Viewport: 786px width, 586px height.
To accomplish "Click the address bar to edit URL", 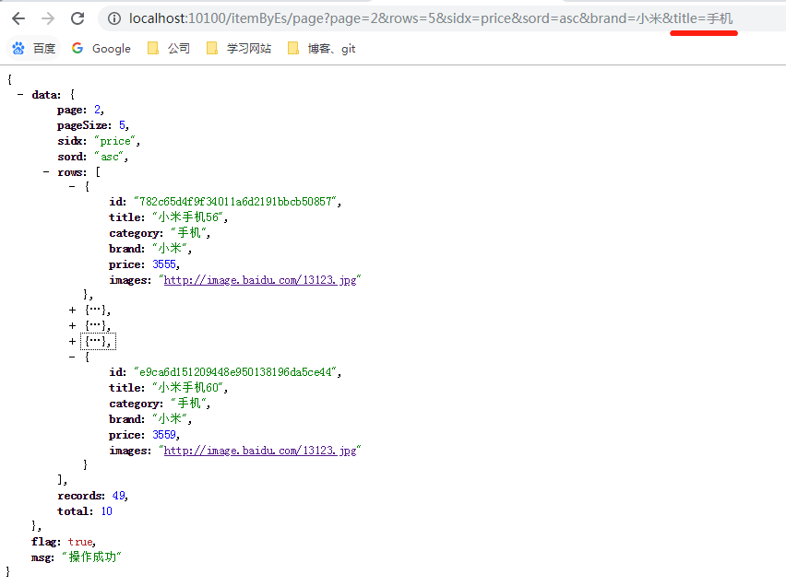I will 415,18.
